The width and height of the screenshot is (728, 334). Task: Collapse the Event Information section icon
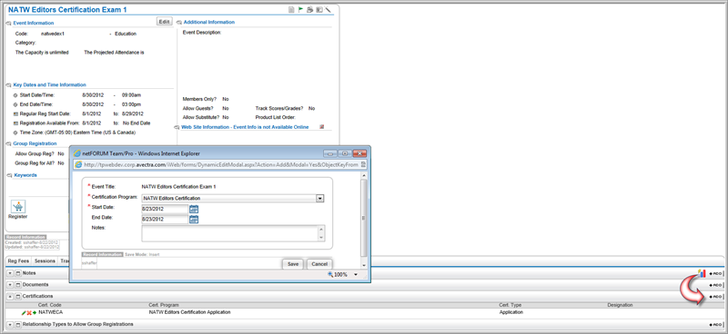(x=9, y=24)
